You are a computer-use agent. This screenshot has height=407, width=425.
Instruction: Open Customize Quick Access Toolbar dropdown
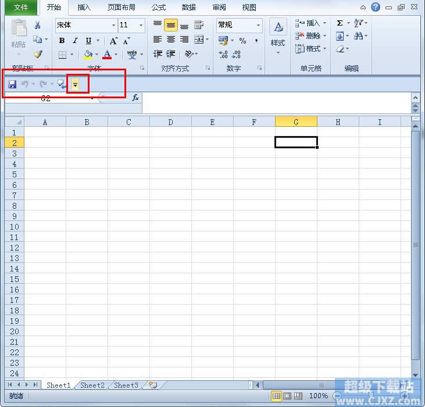pyautogui.click(x=75, y=84)
